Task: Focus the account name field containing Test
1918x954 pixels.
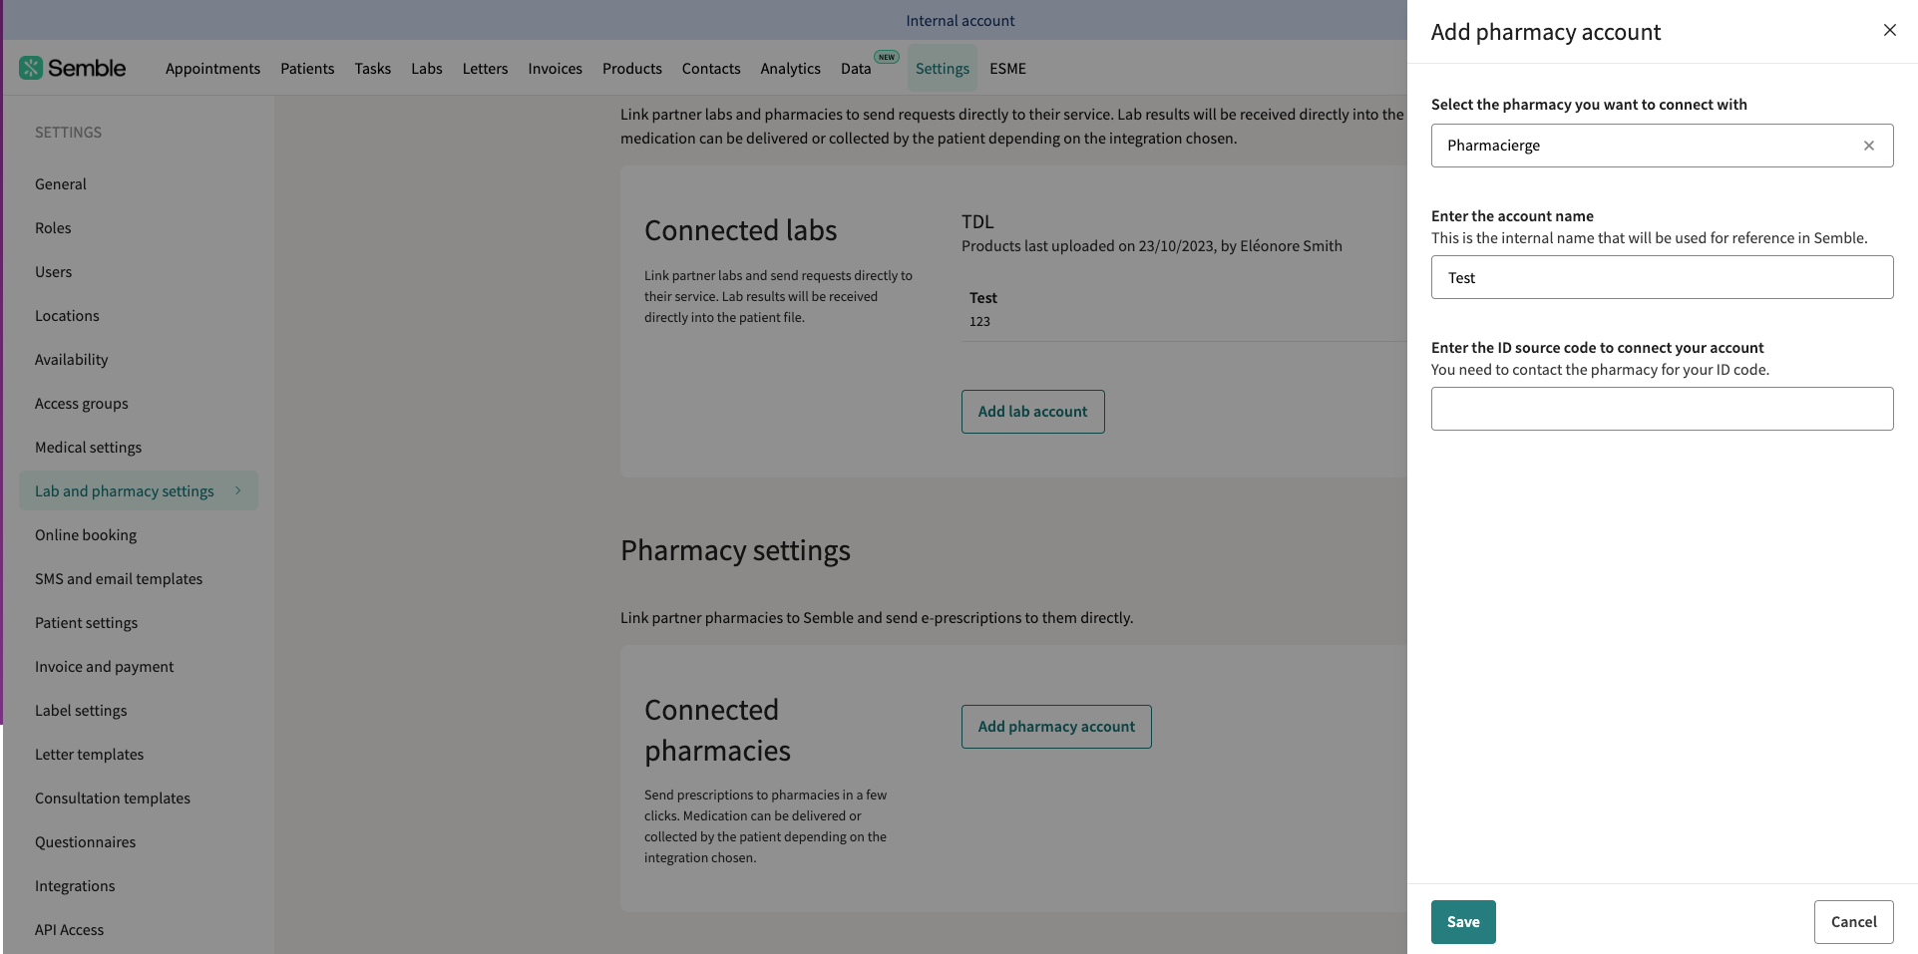Action: coord(1662,277)
